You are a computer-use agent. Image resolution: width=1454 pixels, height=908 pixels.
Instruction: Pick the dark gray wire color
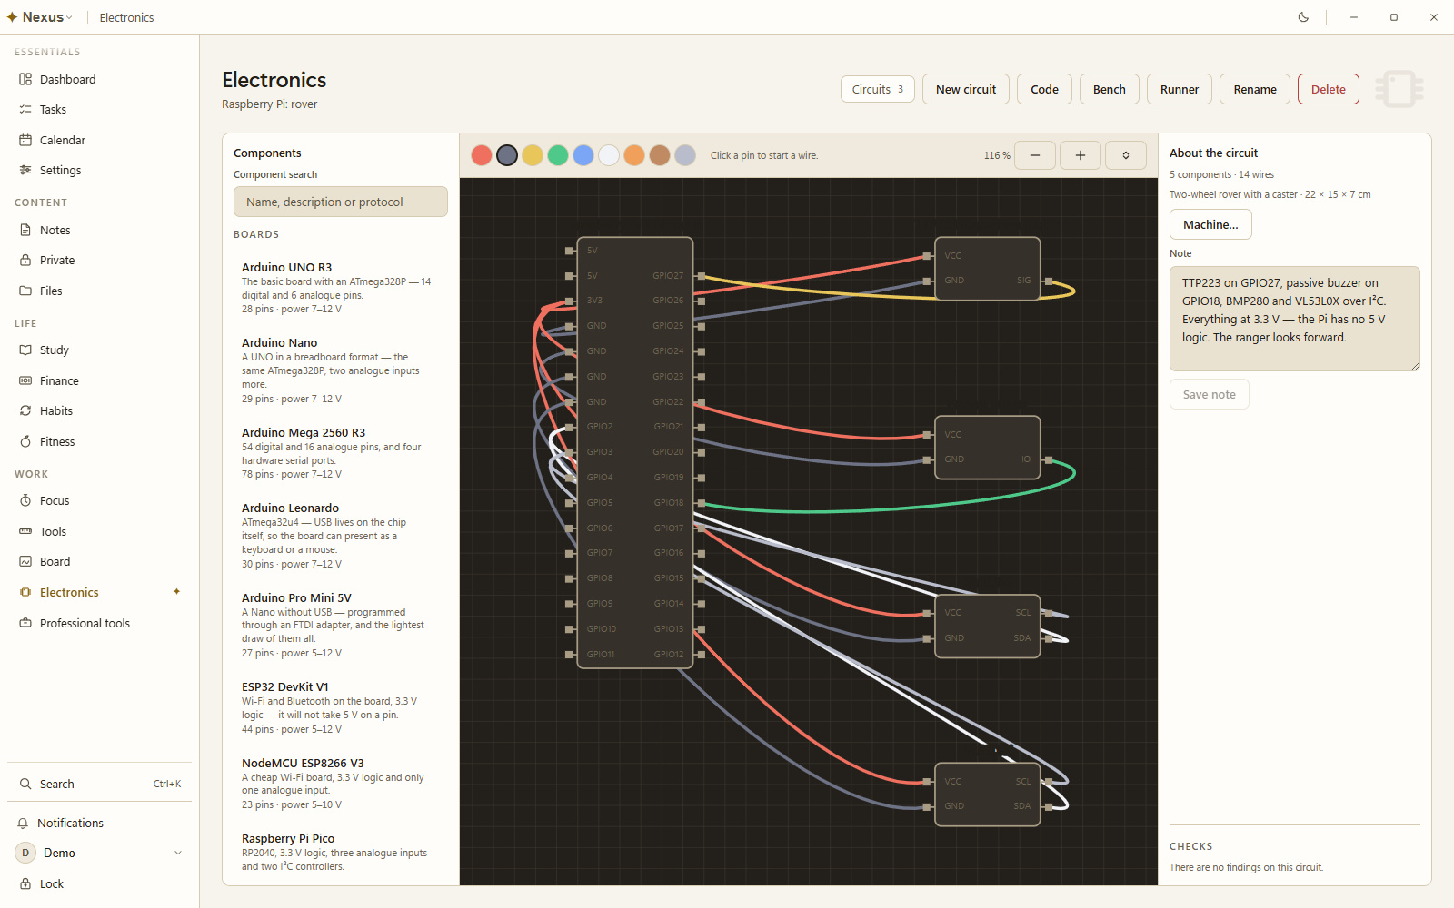click(x=507, y=155)
